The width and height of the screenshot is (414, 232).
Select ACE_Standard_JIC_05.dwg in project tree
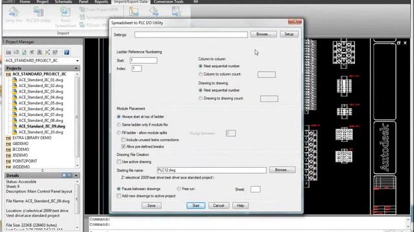click(x=41, y=103)
